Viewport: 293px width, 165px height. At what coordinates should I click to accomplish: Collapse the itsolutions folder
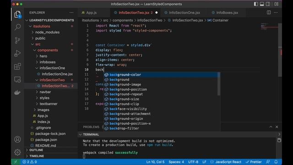click(x=42, y=26)
